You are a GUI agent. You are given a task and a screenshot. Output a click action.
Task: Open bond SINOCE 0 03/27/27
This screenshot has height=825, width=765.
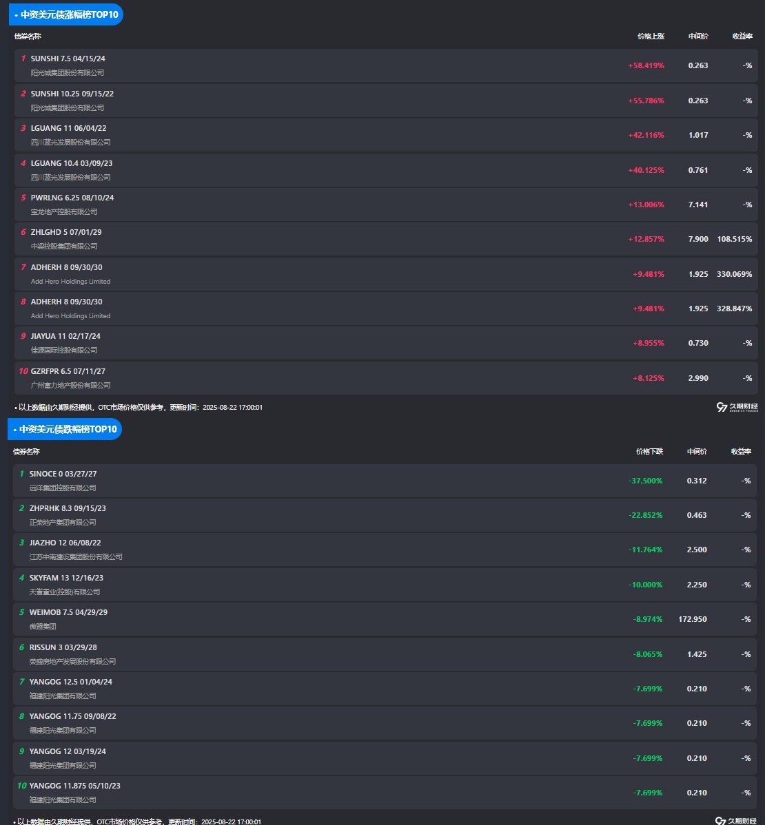coord(63,474)
